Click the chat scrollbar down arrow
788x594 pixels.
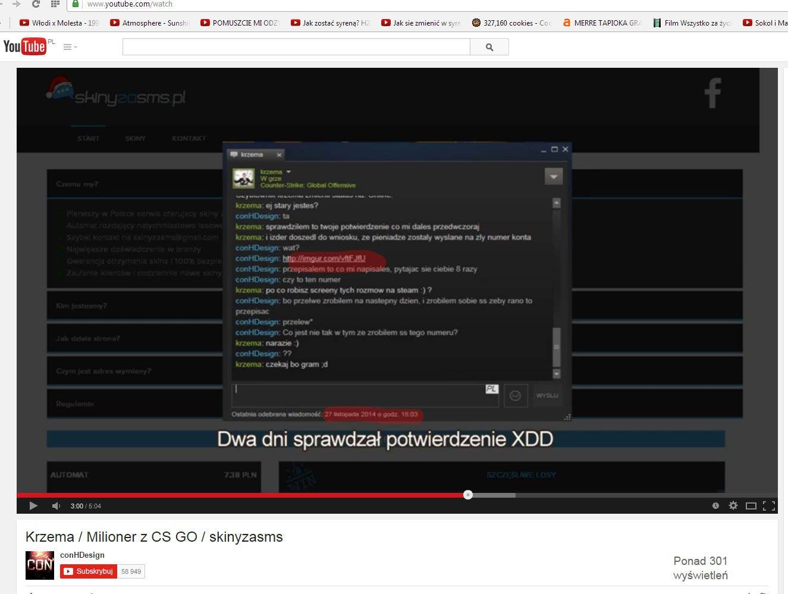click(x=557, y=373)
